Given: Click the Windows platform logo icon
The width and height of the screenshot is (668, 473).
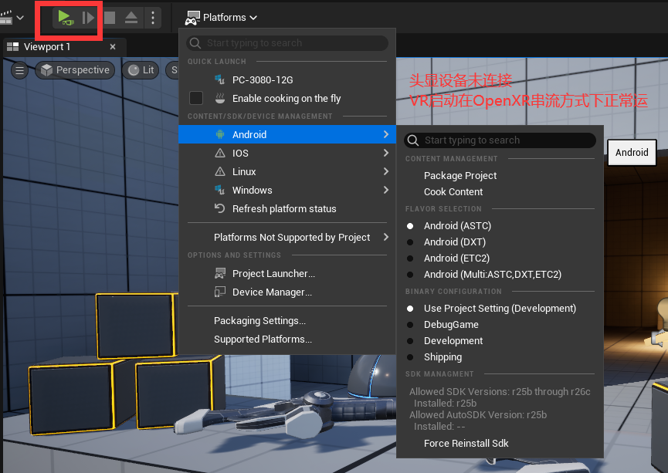Looking at the screenshot, I should (220, 190).
